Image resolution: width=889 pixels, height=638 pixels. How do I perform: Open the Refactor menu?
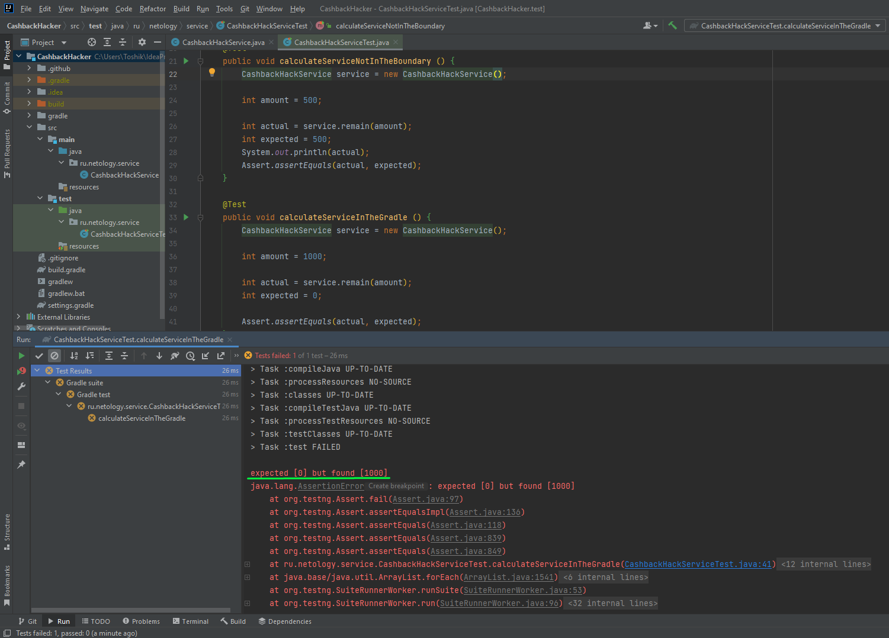coord(152,9)
